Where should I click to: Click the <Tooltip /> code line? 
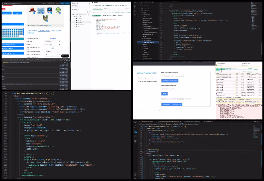pos(29,154)
